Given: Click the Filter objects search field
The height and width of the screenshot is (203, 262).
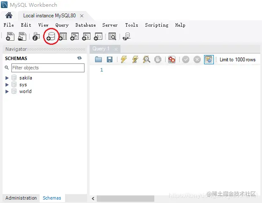Looking at the screenshot, I should point(48,68).
